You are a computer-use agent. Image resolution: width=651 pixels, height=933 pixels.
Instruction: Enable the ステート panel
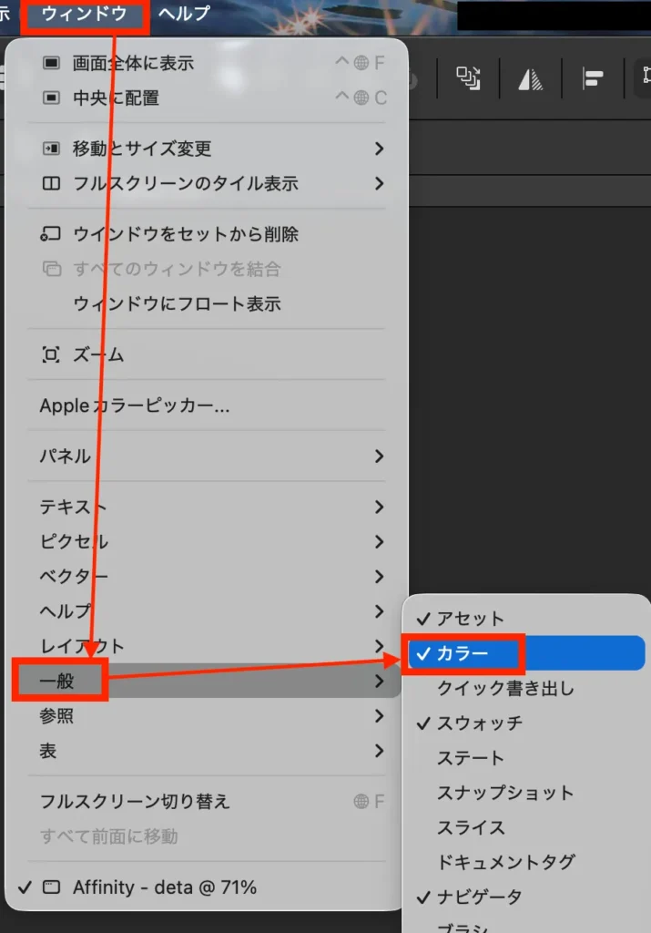click(x=527, y=758)
